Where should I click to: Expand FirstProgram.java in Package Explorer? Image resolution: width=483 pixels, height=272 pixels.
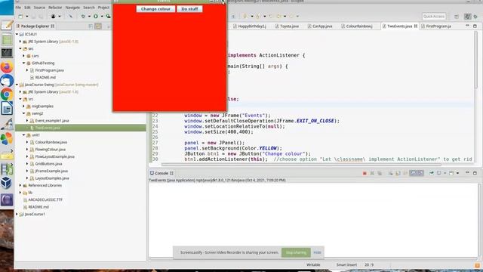[x=28, y=70]
